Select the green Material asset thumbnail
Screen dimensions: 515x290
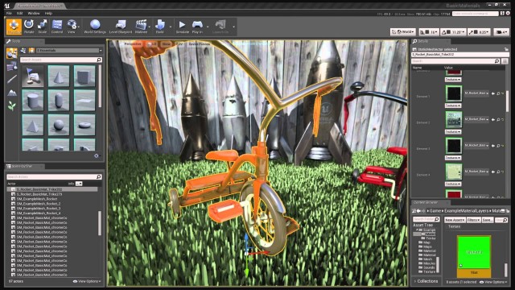(x=474, y=256)
